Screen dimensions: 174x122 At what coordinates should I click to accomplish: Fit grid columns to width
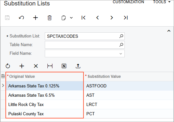click(x=50, y=66)
